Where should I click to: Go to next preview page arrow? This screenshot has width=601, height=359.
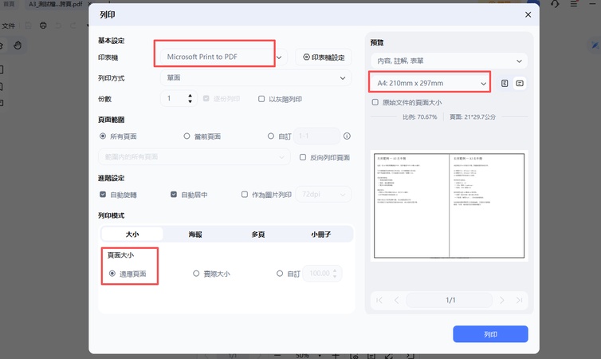point(501,300)
